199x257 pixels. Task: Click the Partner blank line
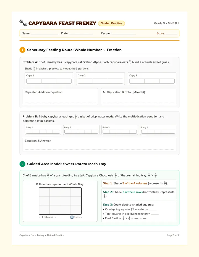(x=124, y=34)
